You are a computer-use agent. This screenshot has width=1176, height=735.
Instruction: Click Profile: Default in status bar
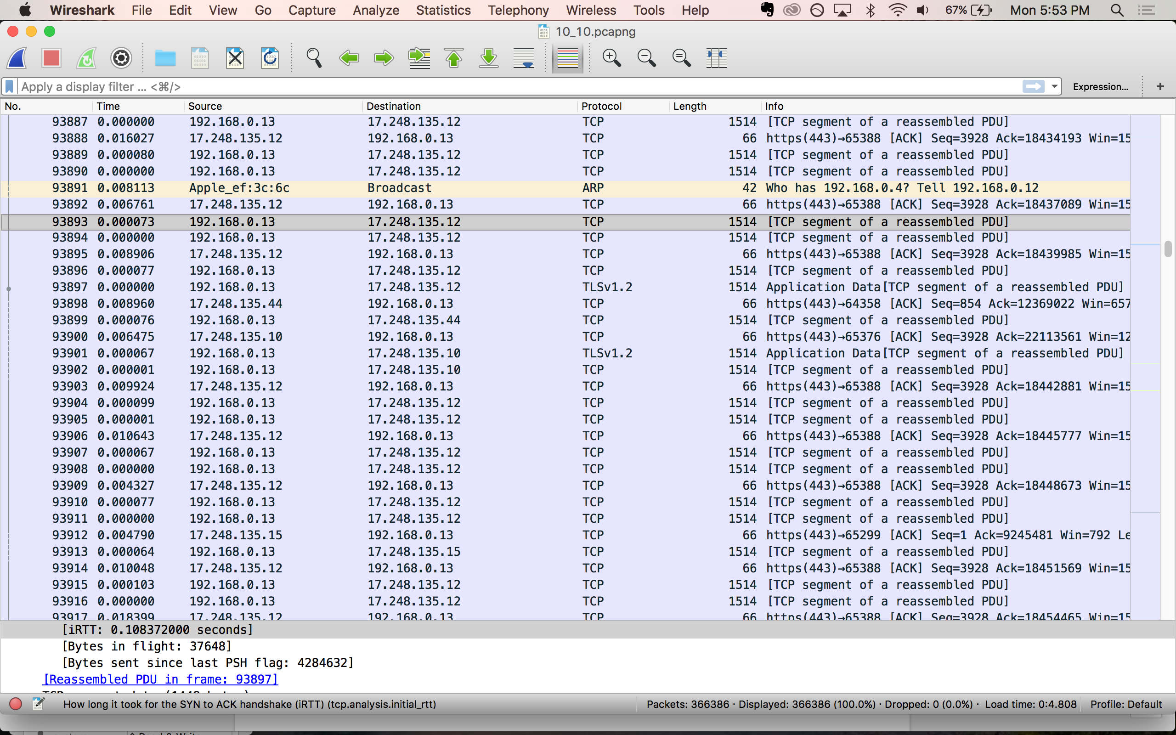tap(1126, 704)
